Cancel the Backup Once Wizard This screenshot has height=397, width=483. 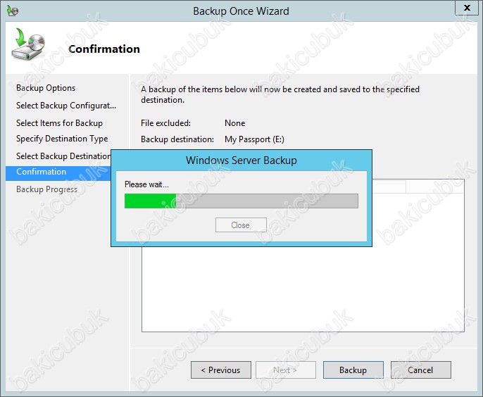coord(421,370)
